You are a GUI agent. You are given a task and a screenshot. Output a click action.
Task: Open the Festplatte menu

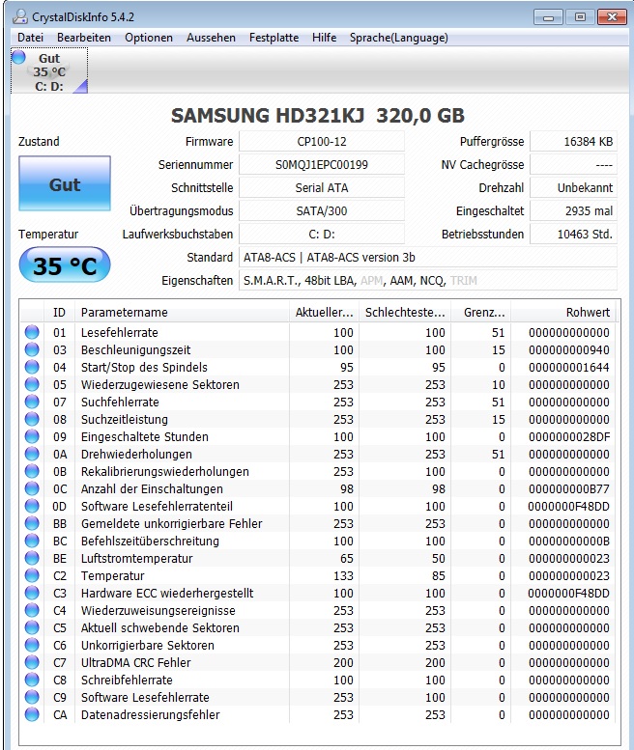tap(274, 38)
